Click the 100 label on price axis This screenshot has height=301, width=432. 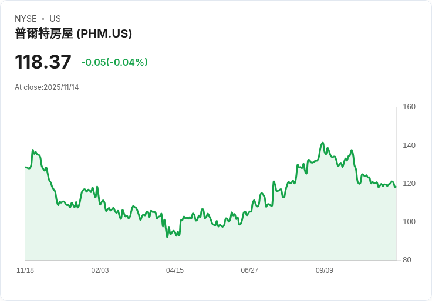(409, 222)
